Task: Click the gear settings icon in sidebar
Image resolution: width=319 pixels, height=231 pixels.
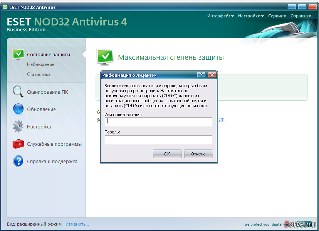Action: [x=18, y=126]
